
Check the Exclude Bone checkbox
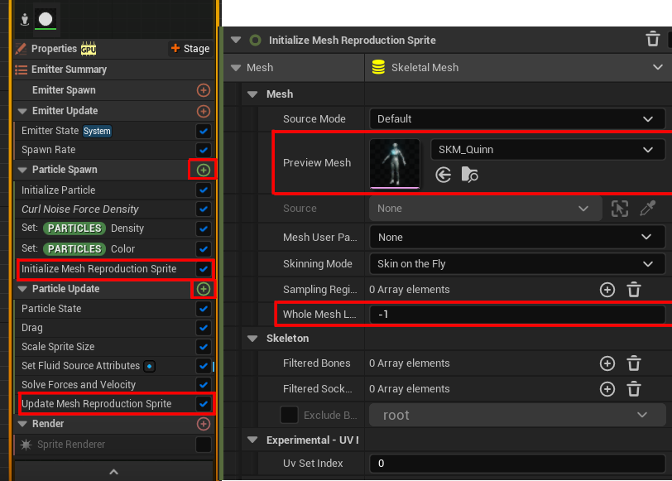point(289,415)
